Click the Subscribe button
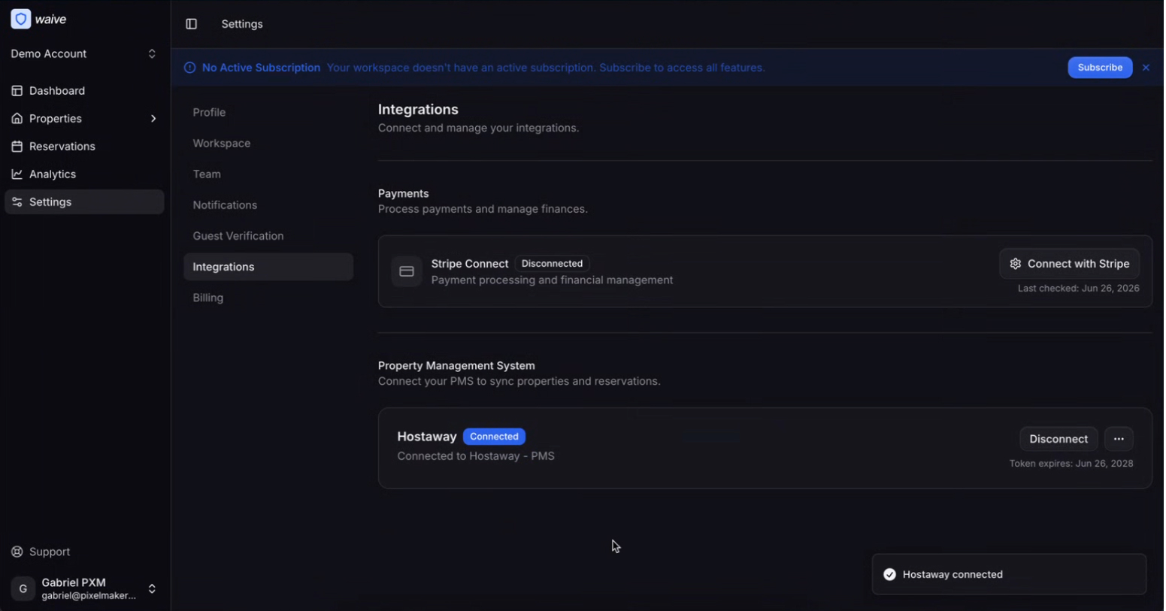The height and width of the screenshot is (611, 1166). [1100, 68]
